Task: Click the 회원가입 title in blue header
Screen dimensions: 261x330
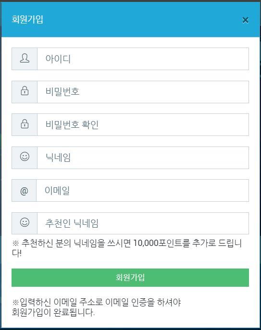Action: pos(27,19)
